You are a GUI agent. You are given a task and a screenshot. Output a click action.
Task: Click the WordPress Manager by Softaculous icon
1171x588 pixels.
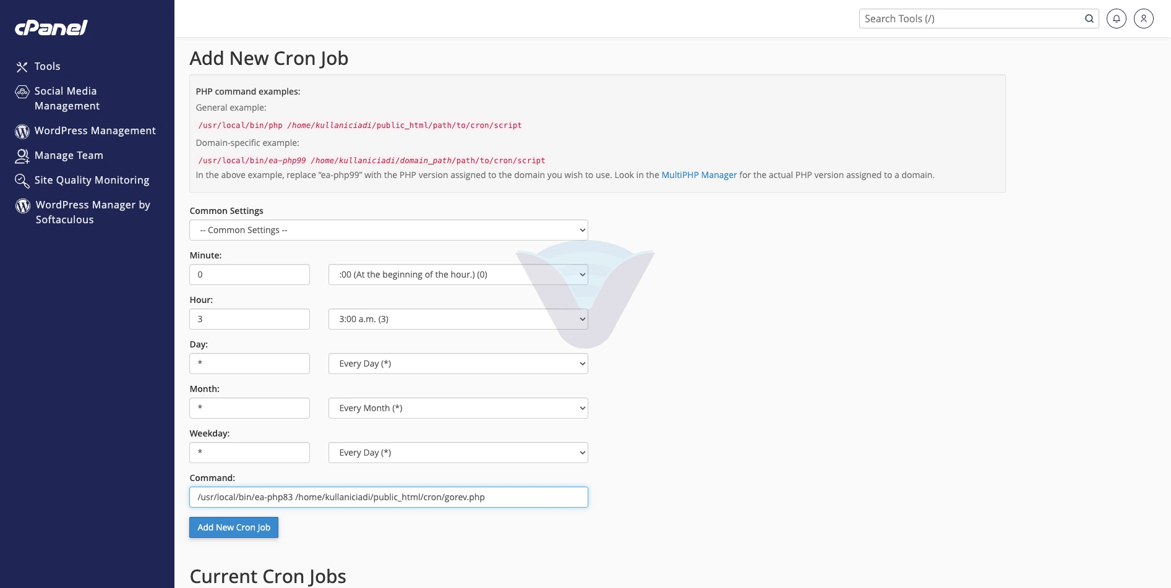coord(23,205)
